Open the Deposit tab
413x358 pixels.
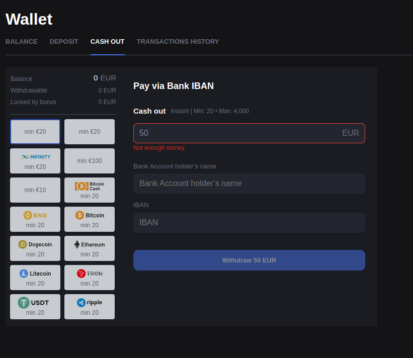(64, 42)
